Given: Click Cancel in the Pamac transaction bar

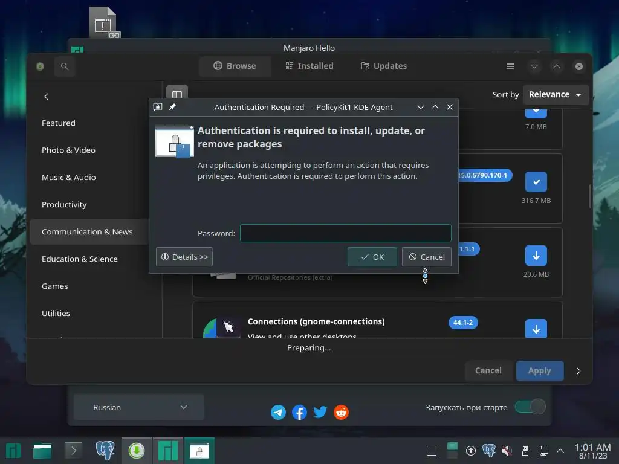Looking at the screenshot, I should (488, 371).
